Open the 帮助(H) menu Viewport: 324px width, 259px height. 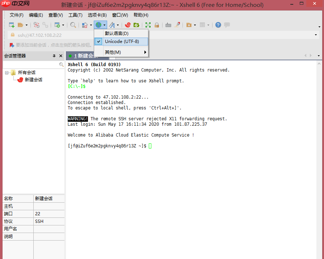[141, 15]
